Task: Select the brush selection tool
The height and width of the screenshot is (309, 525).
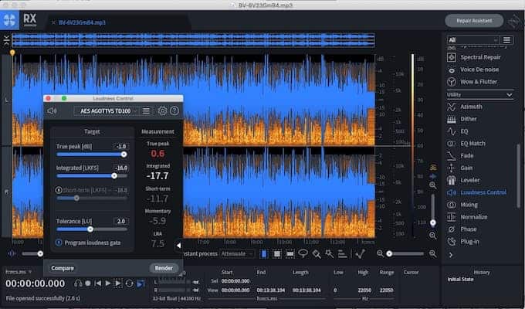Action: pyautogui.click(x=317, y=254)
